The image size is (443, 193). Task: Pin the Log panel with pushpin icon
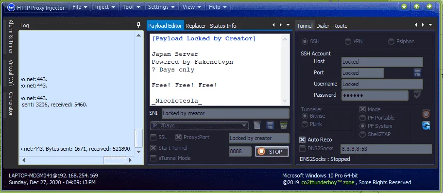click(138, 25)
